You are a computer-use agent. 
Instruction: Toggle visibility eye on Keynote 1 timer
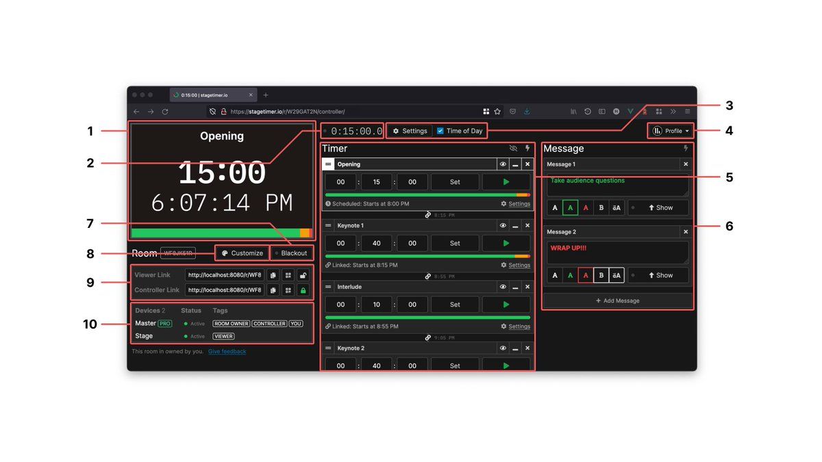click(503, 225)
